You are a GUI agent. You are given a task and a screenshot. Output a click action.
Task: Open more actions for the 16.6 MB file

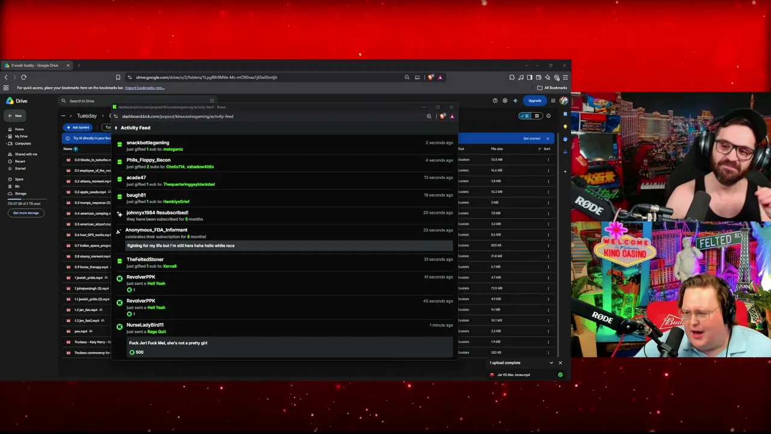(x=548, y=171)
